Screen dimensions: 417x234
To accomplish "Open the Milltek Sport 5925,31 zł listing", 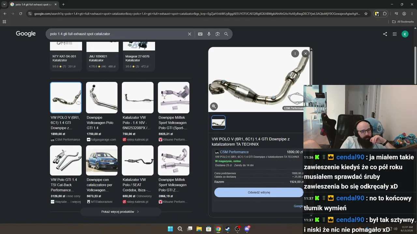I will (x=174, y=112).
